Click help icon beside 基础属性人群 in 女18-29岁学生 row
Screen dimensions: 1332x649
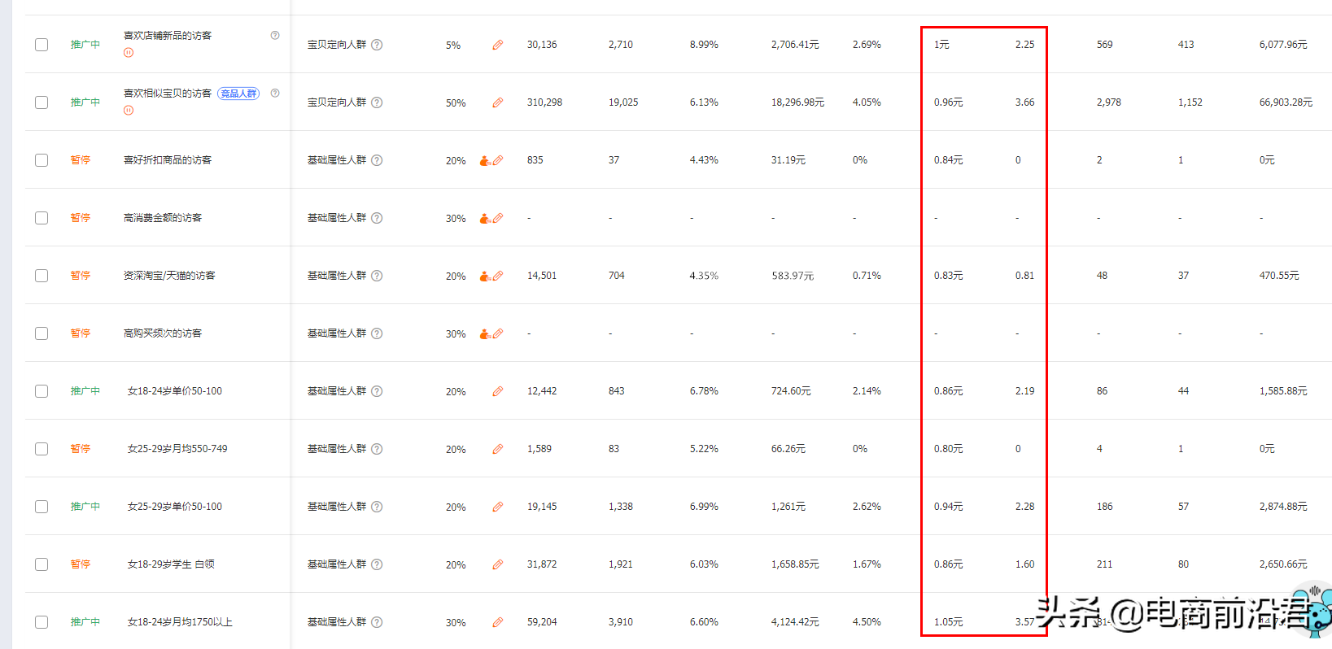click(x=377, y=564)
